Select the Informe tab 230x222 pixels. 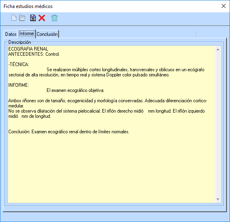27,33
